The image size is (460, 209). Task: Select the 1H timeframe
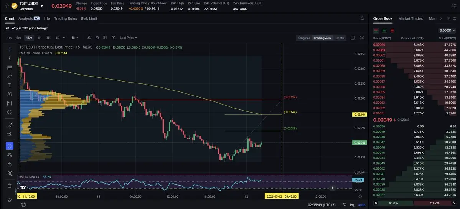(x=39, y=38)
